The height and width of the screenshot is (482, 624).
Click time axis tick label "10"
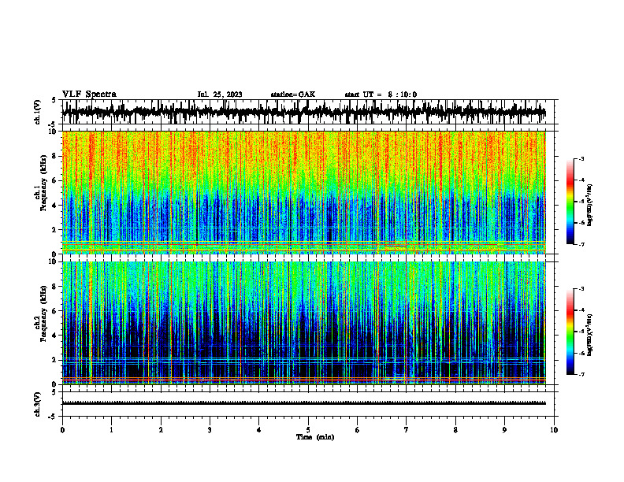point(554,430)
